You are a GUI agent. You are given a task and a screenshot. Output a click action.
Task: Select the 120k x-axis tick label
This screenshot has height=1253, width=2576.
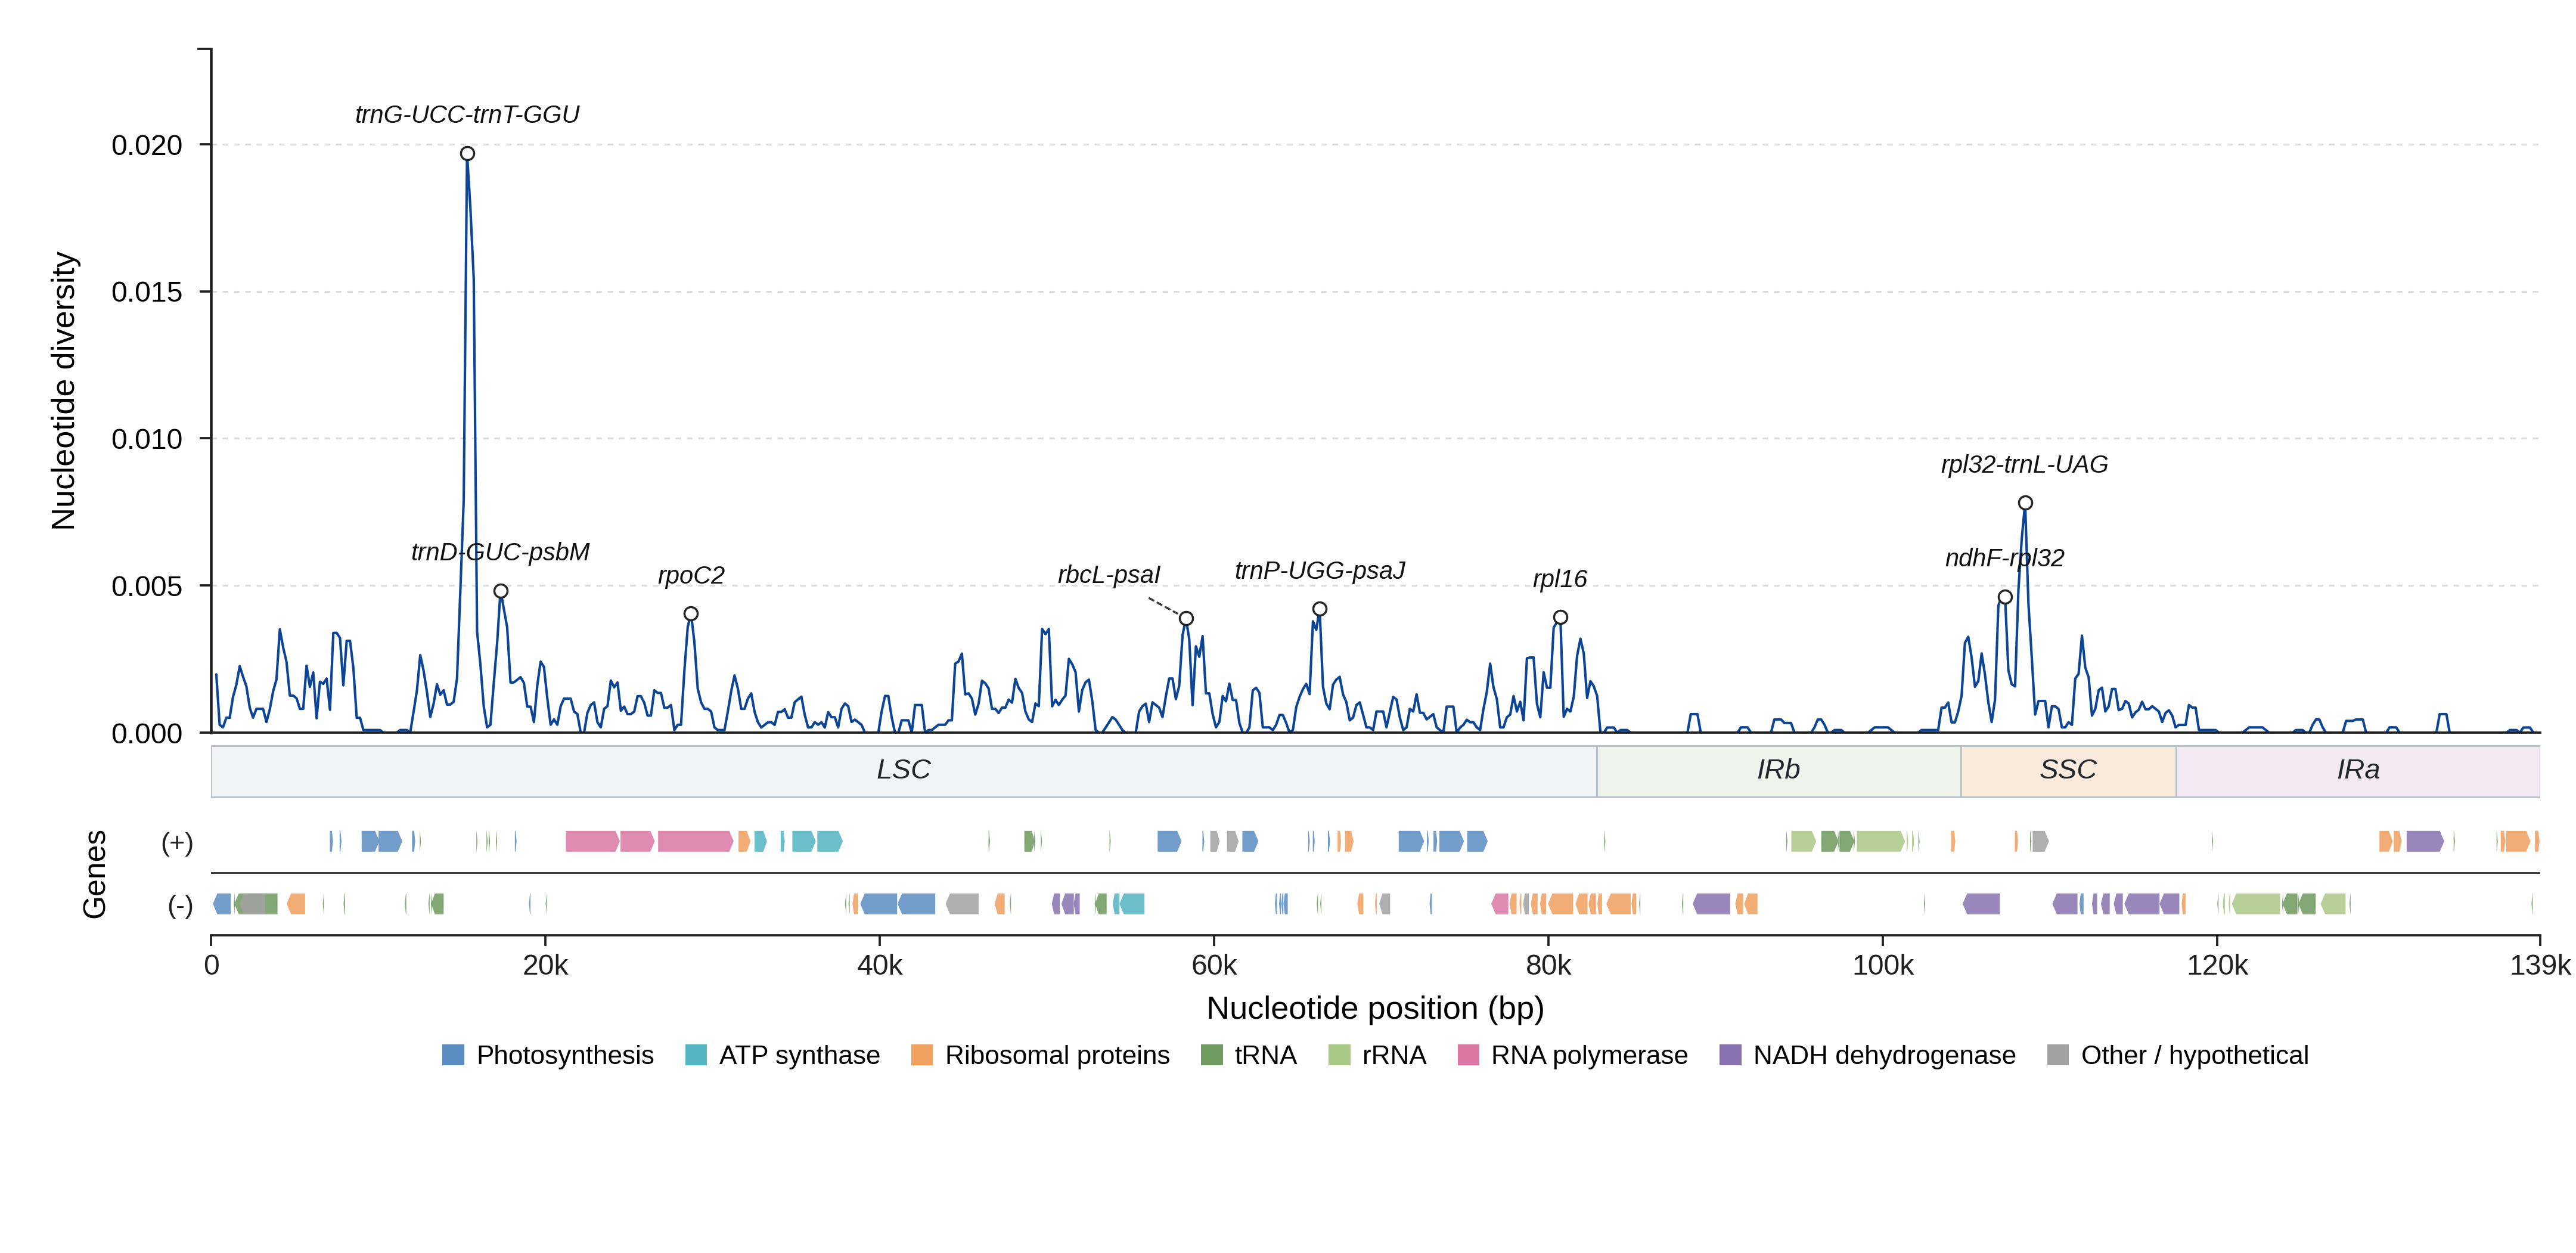(x=2217, y=966)
